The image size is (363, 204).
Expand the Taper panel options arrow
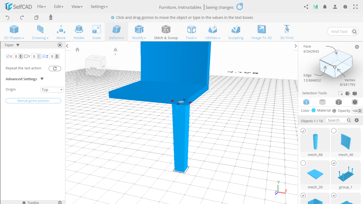click(18, 45)
